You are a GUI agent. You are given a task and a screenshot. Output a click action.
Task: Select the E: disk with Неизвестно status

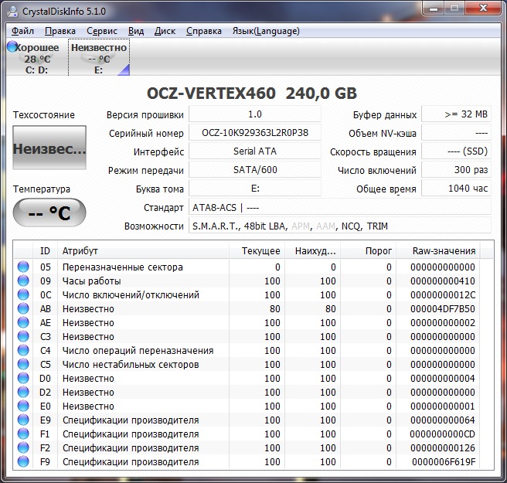point(99,57)
